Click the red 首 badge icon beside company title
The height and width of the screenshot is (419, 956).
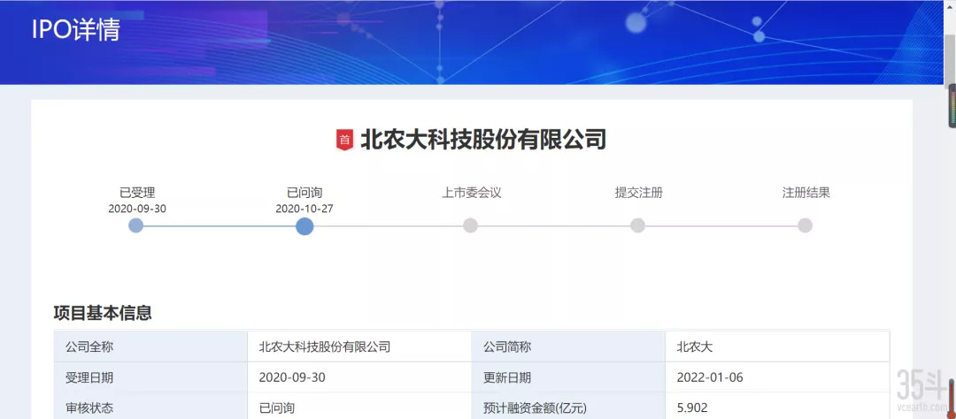coord(344,140)
